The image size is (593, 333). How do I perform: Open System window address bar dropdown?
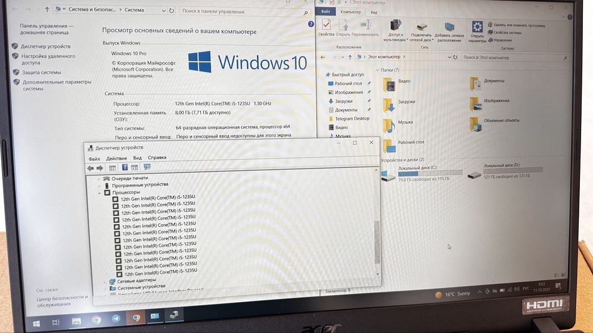[164, 11]
